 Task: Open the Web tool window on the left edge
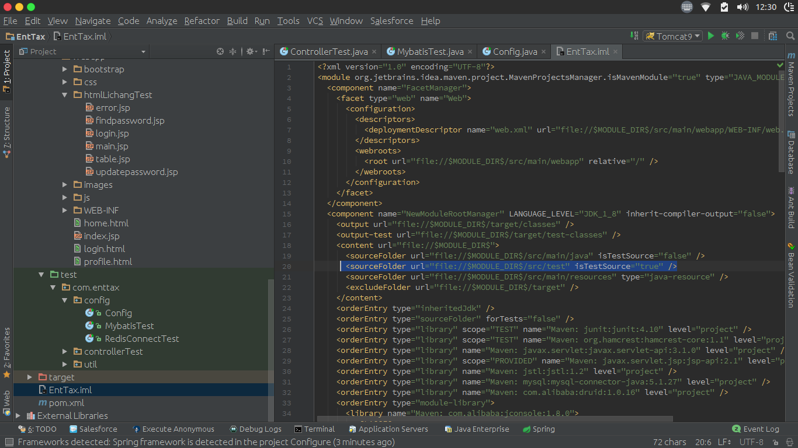(x=6, y=403)
